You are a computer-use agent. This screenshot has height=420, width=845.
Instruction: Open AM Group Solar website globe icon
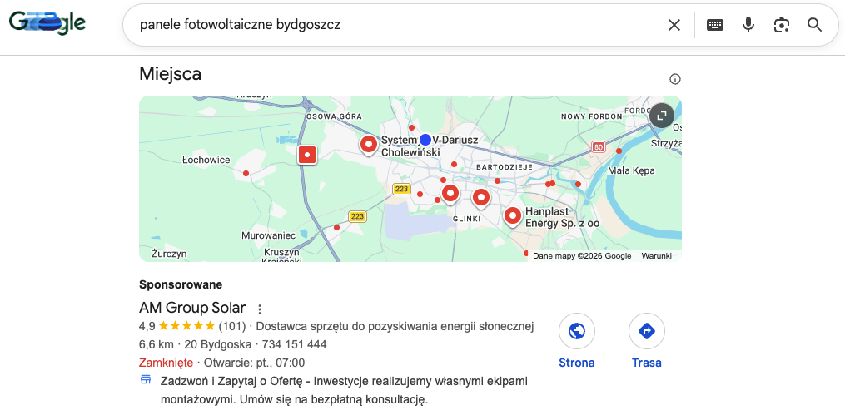pos(577,331)
